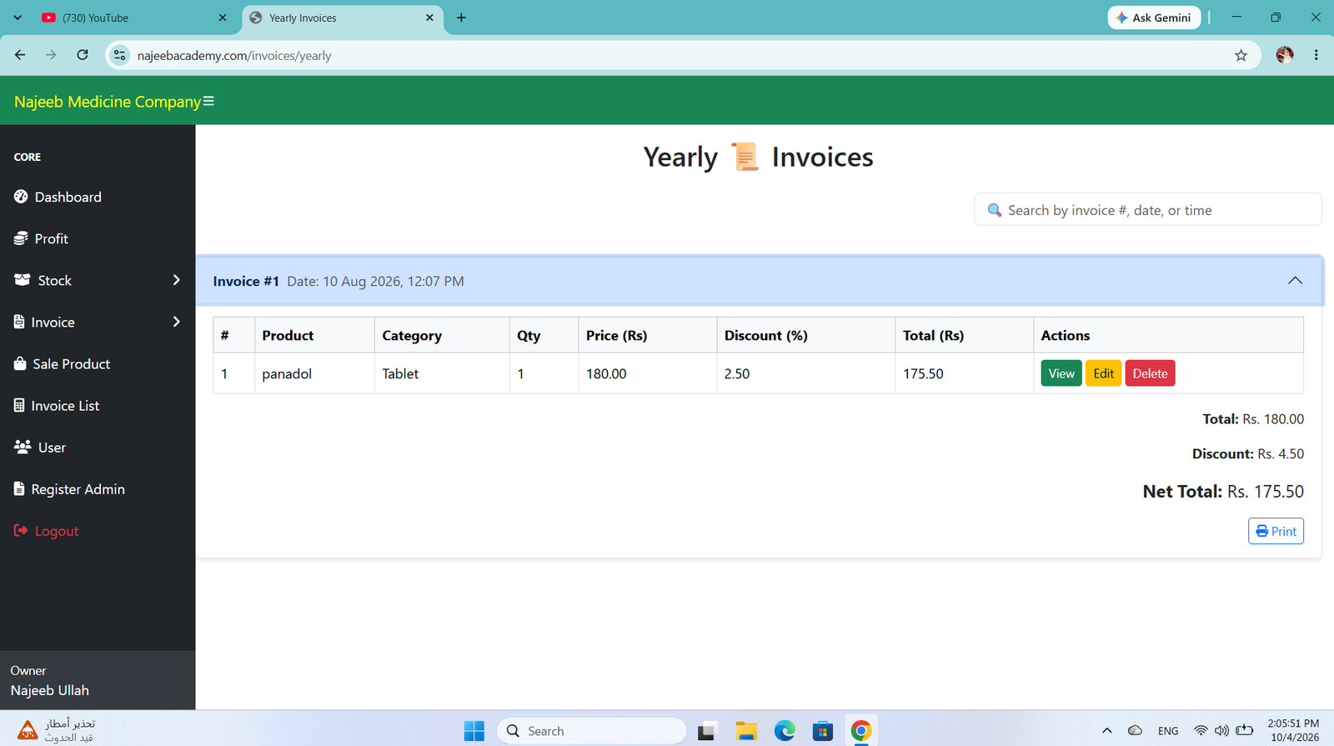Open Dashboard from the sidebar
The image size is (1334, 746).
[58, 197]
